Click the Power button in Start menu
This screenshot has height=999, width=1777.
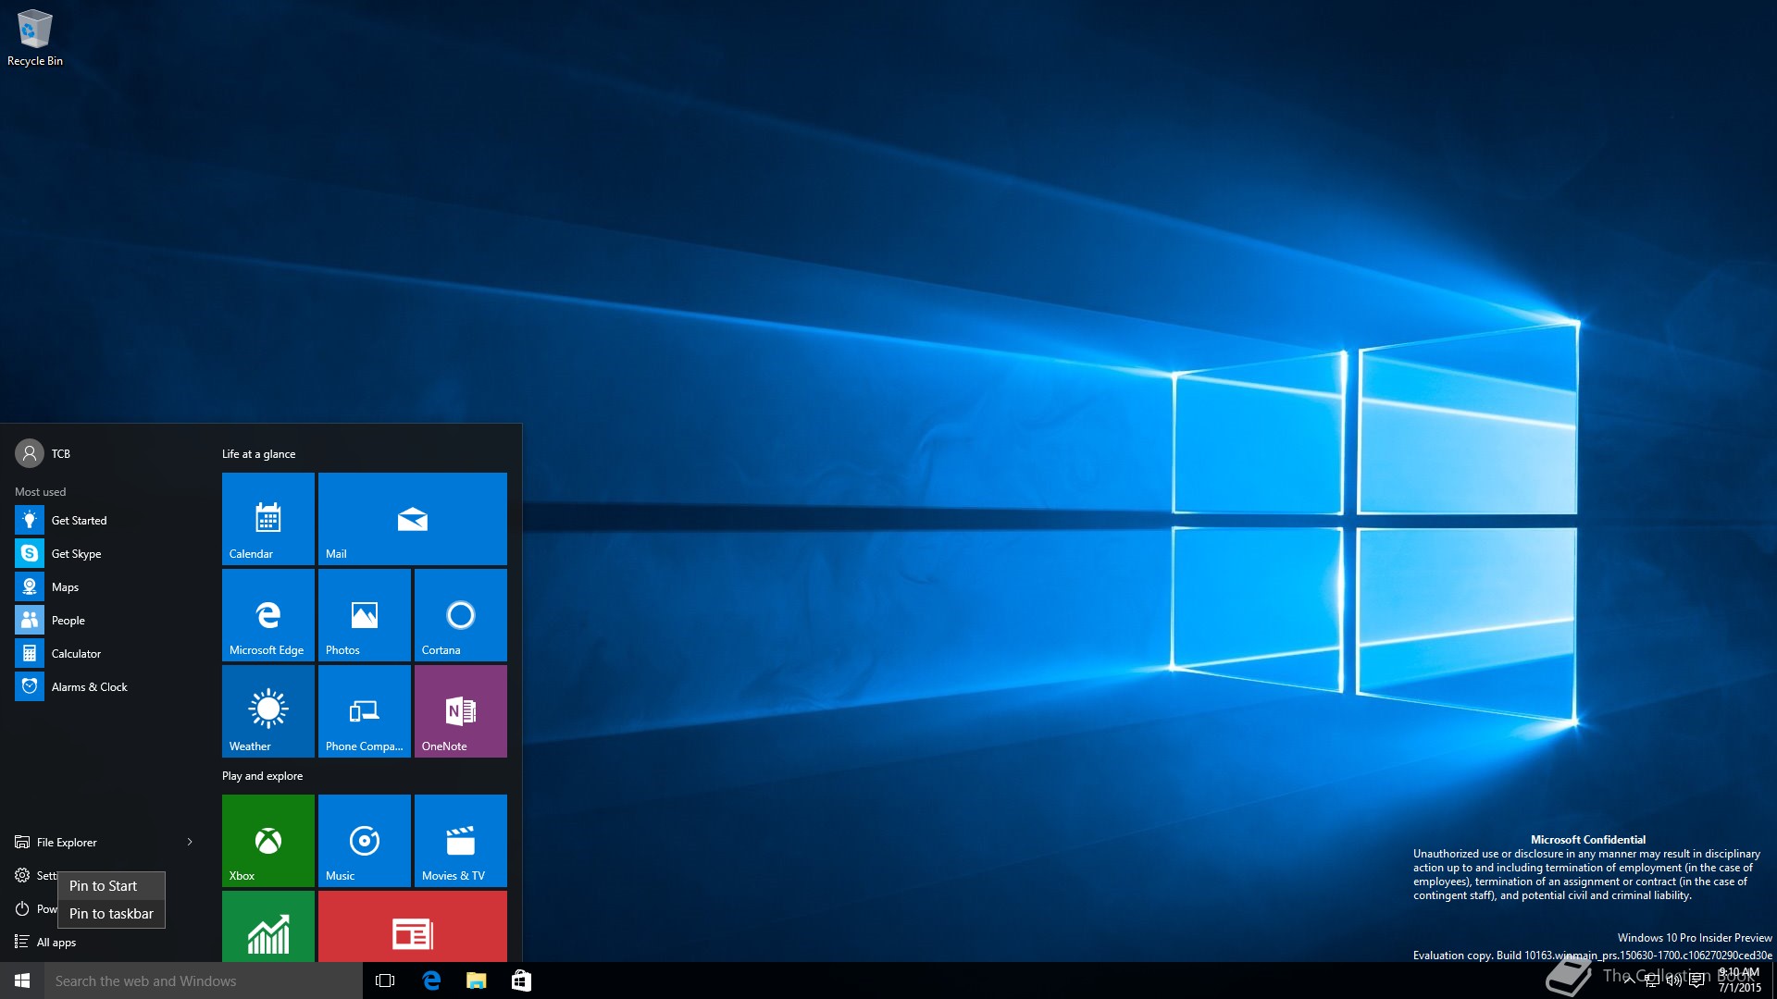coord(22,908)
